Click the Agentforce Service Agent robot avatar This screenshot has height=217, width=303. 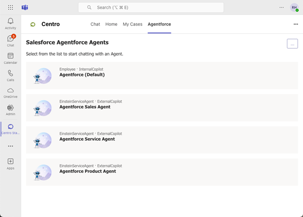(x=43, y=140)
